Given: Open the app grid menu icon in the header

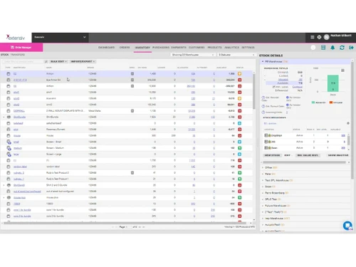Looking at the screenshot, I should tap(313, 37).
